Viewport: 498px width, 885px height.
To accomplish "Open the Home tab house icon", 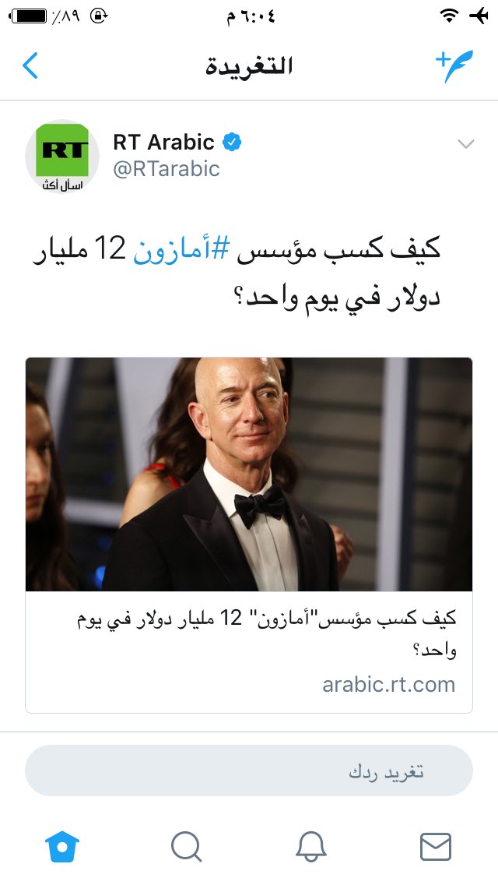I will [62, 847].
